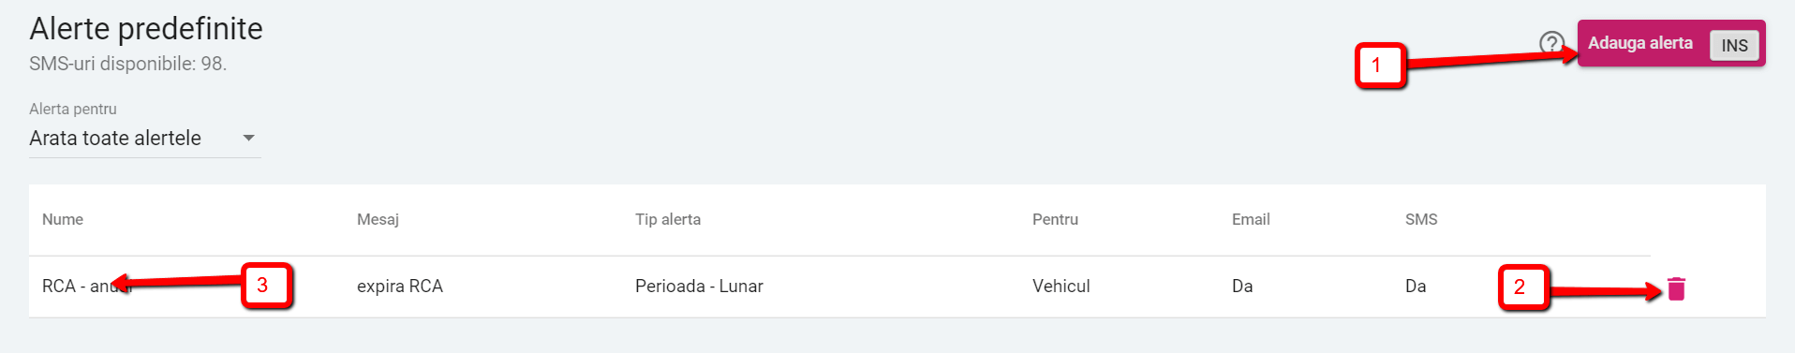Click the Pentru column header
This screenshot has width=1795, height=353.
pos(1055,219)
